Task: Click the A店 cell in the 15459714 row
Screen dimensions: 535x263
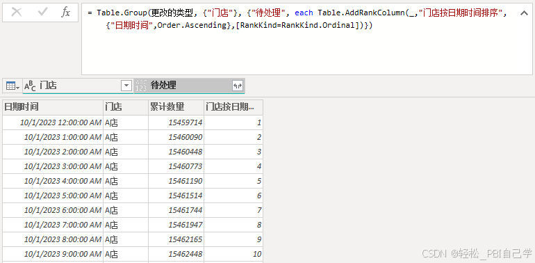Action: tap(126, 122)
